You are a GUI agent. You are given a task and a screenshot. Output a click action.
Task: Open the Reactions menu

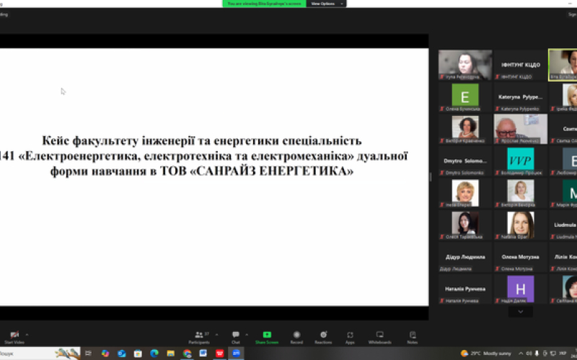click(323, 337)
